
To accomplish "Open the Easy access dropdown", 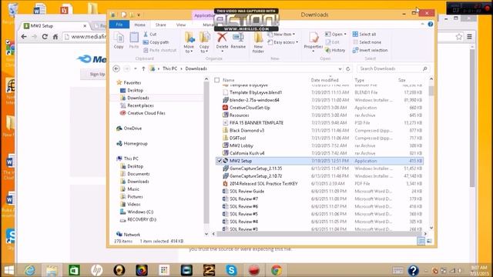I will 283,42.
